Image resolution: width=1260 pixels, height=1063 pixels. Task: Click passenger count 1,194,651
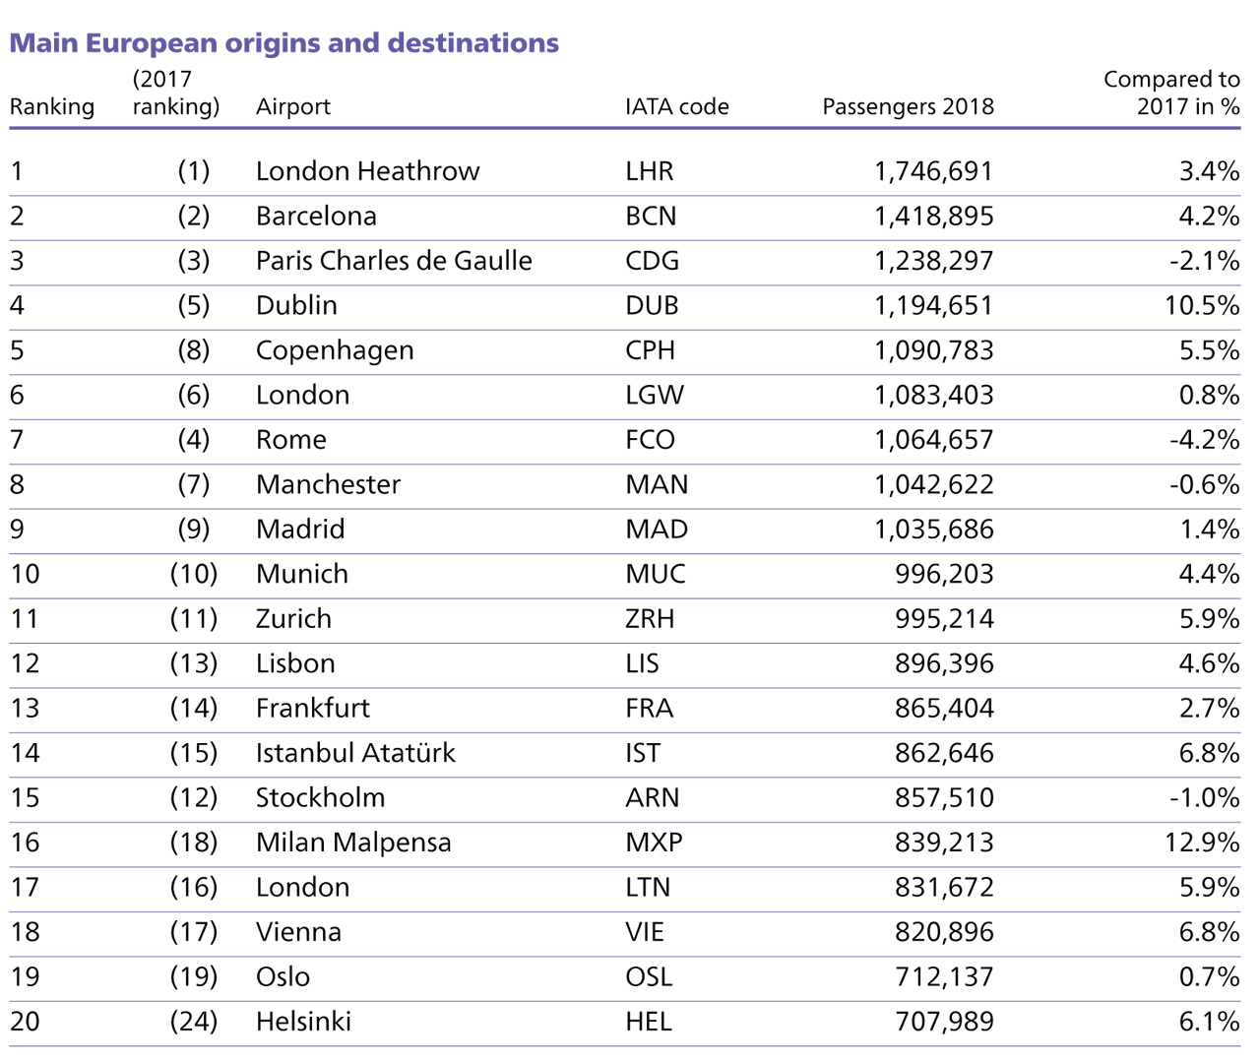[934, 305]
